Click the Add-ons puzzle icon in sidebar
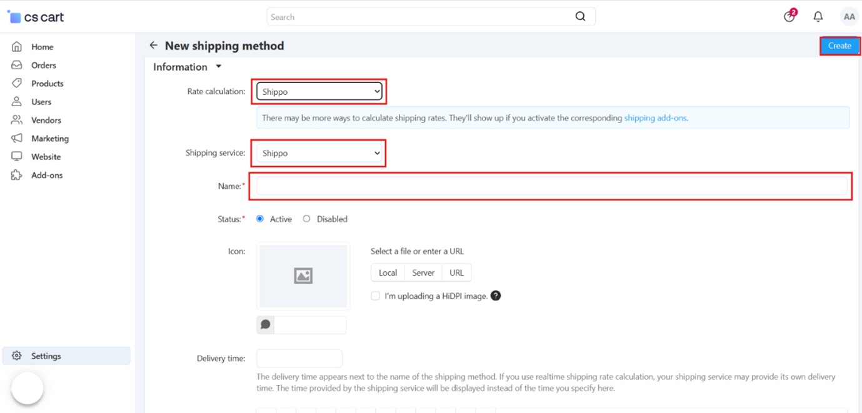The image size is (862, 413). [x=17, y=175]
